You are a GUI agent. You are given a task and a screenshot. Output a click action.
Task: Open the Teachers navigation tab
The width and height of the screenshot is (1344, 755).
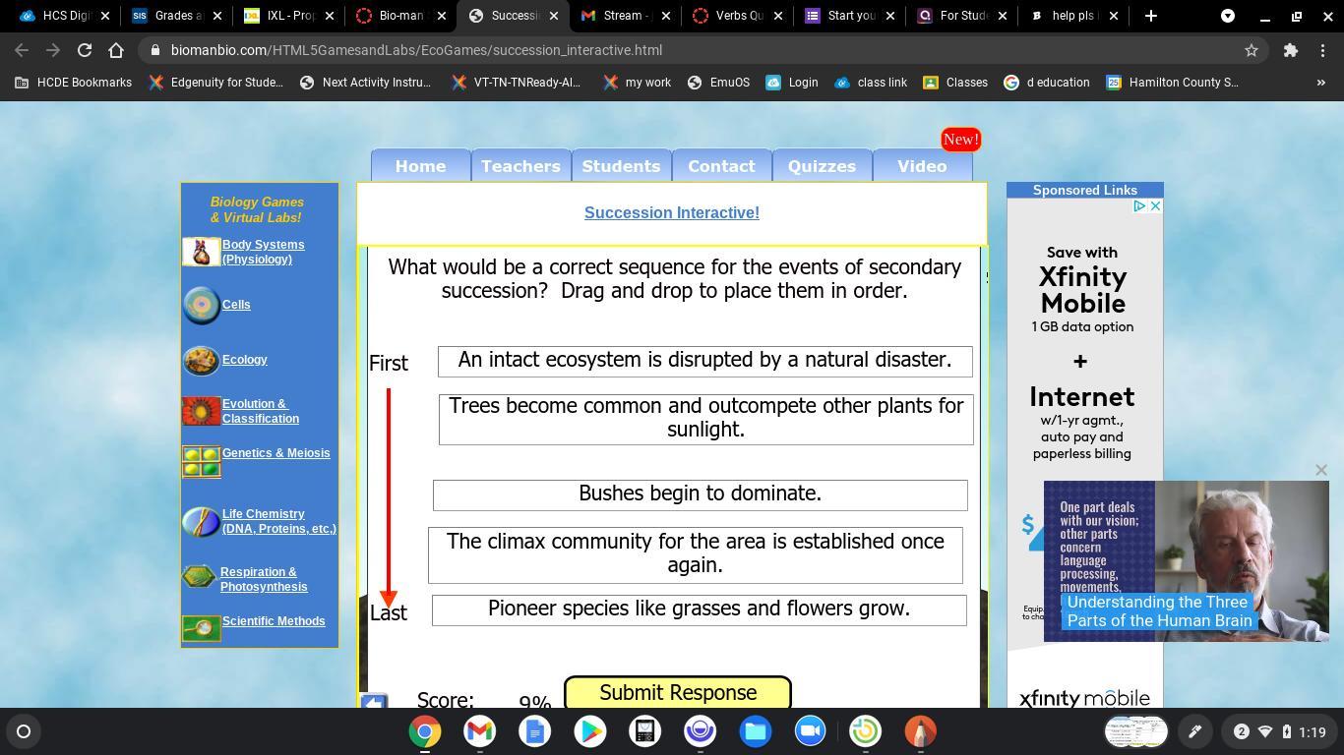coord(520,166)
